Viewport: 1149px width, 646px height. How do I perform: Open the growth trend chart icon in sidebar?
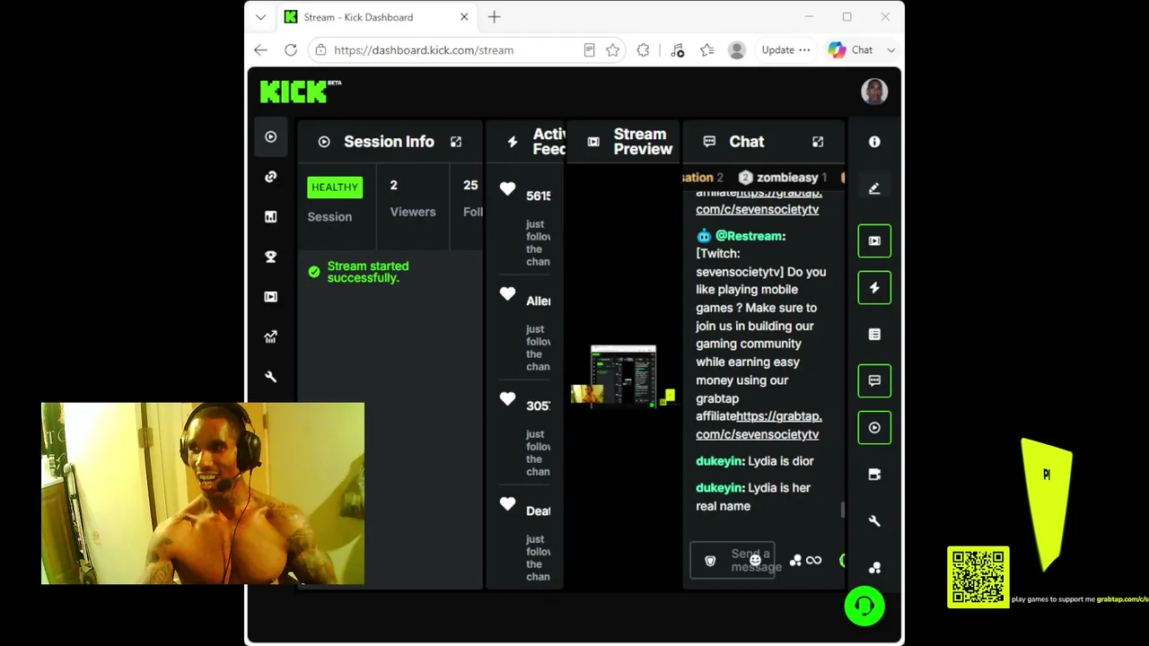point(270,336)
